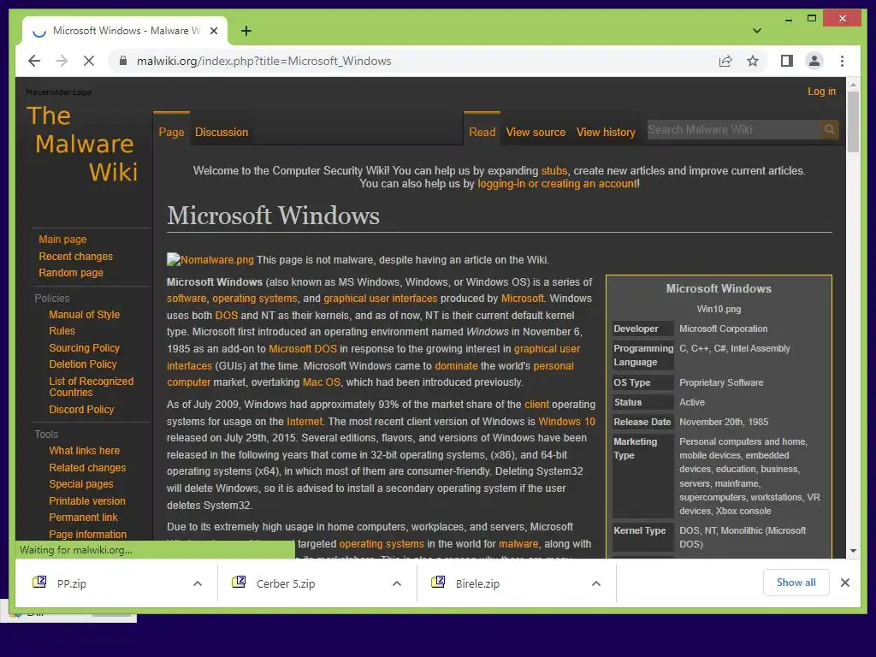Follow the malware link in article

tap(518, 543)
